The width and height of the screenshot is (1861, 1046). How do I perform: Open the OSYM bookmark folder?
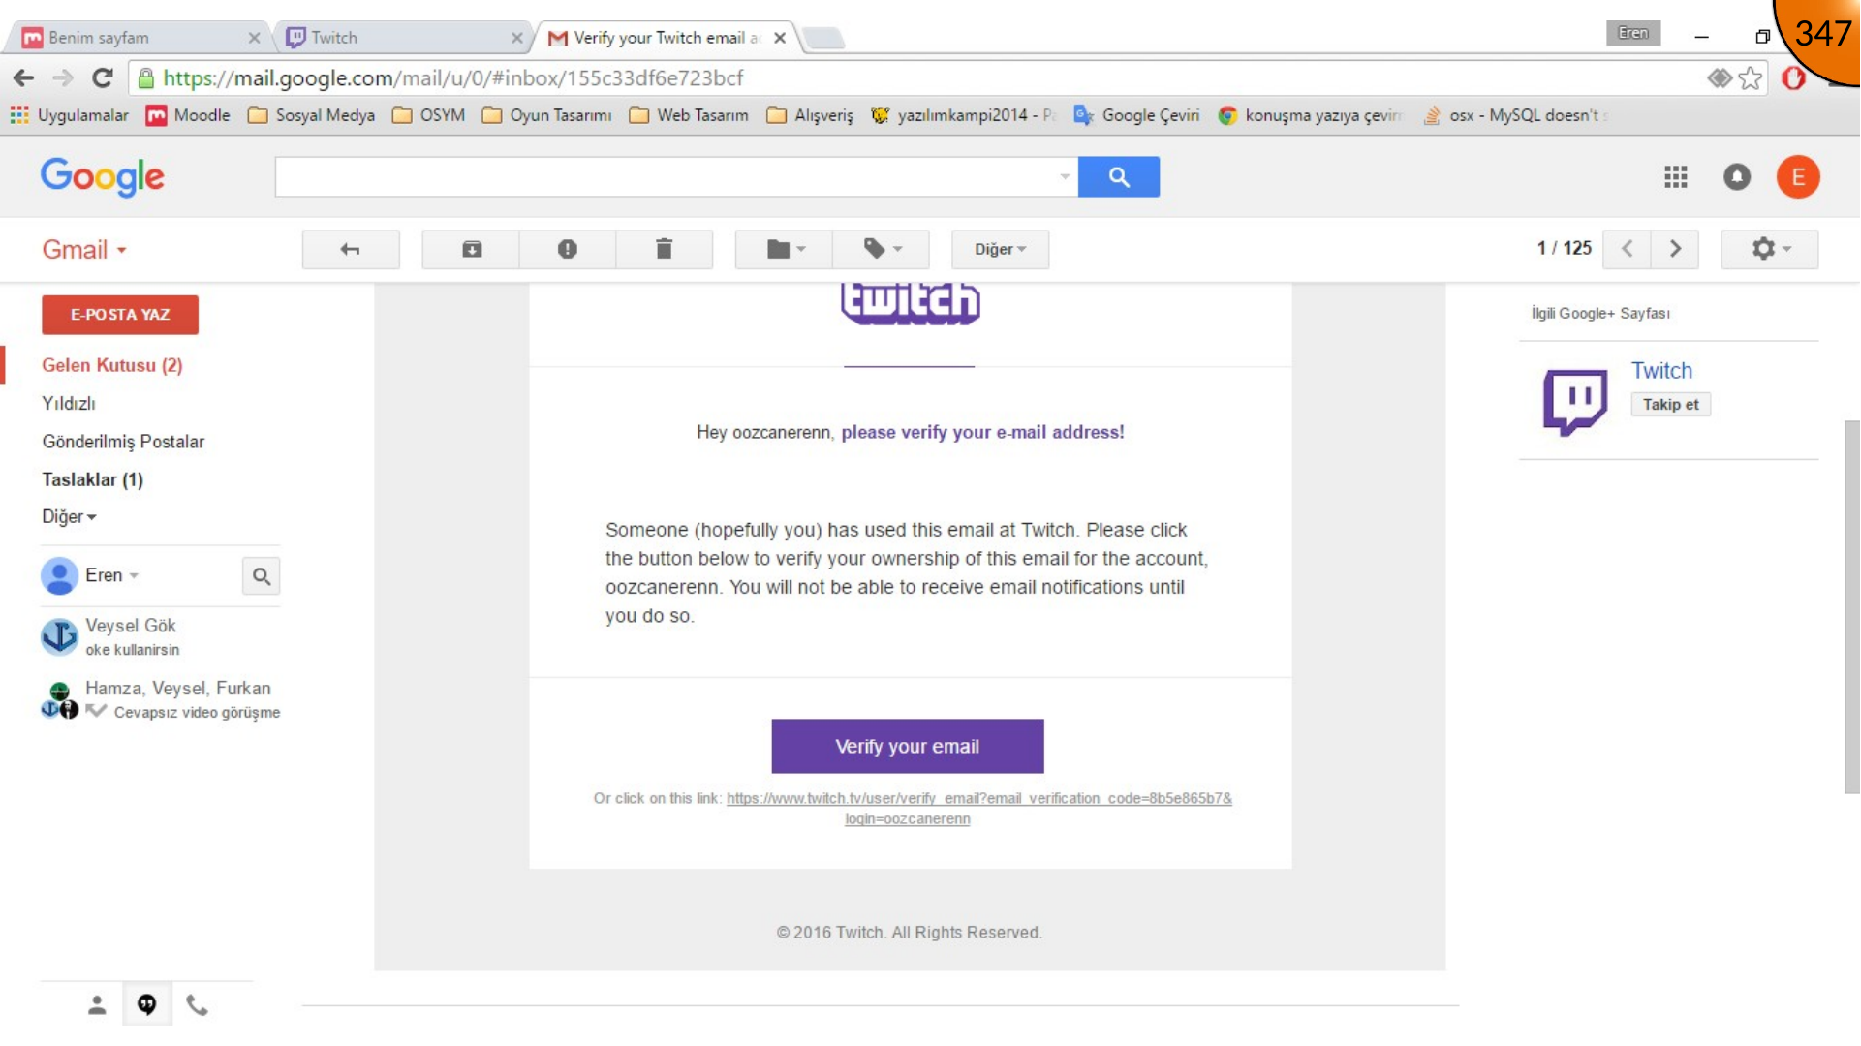[x=429, y=115]
